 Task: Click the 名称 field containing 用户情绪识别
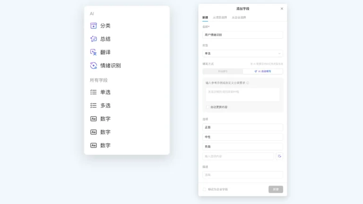[242, 34]
